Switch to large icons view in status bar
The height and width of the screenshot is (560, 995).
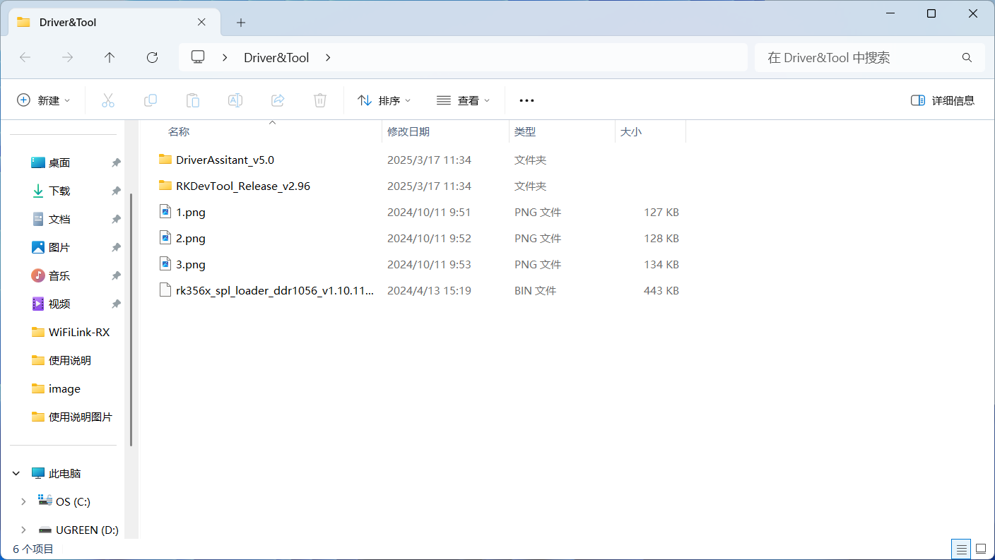(981, 549)
